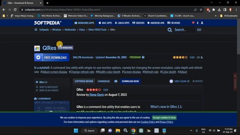Viewport: 240px width, 135px height.
Task: Click the Download Now tab
Action: pos(130,81)
